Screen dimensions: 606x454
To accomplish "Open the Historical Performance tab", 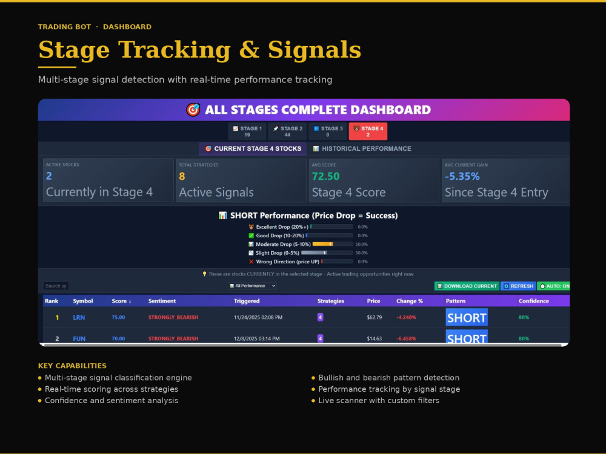I will point(362,149).
